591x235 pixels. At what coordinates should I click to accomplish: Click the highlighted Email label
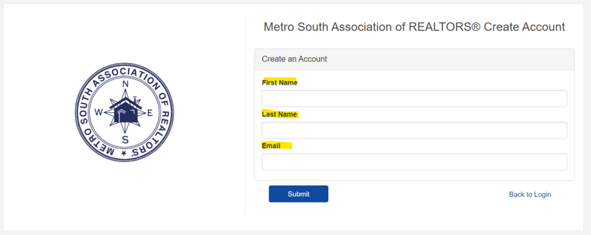tap(271, 146)
